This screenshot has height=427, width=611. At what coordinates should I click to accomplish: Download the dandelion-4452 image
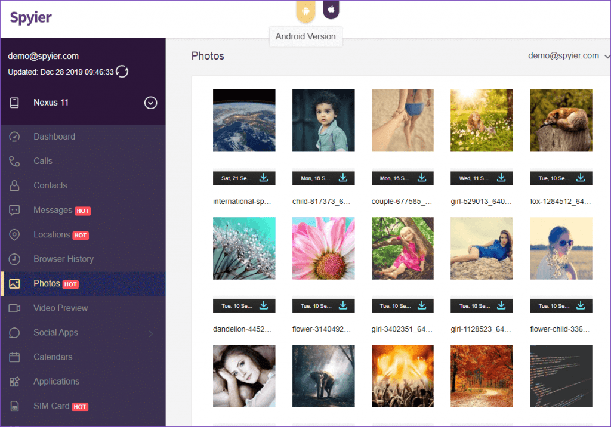click(x=264, y=305)
